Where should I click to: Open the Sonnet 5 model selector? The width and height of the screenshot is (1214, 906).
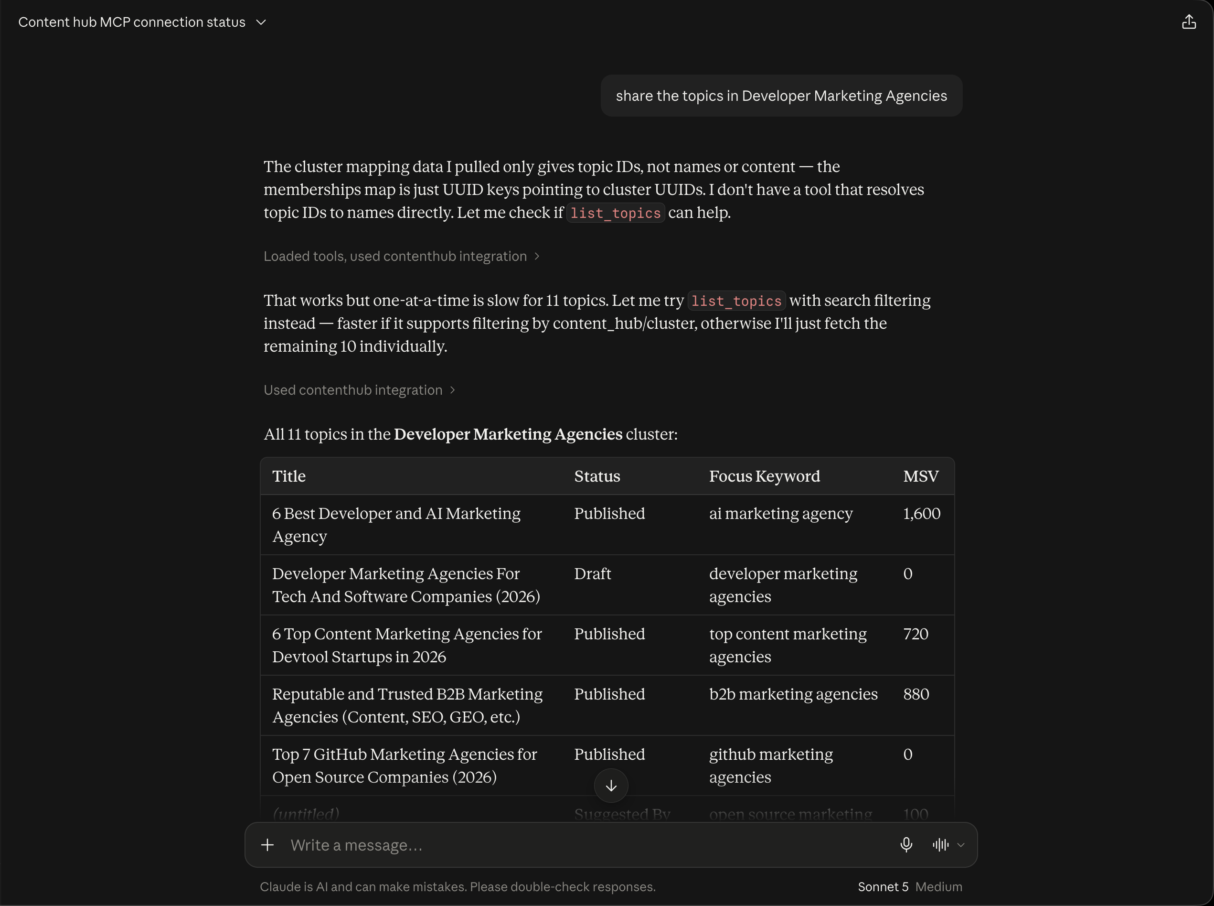(883, 887)
